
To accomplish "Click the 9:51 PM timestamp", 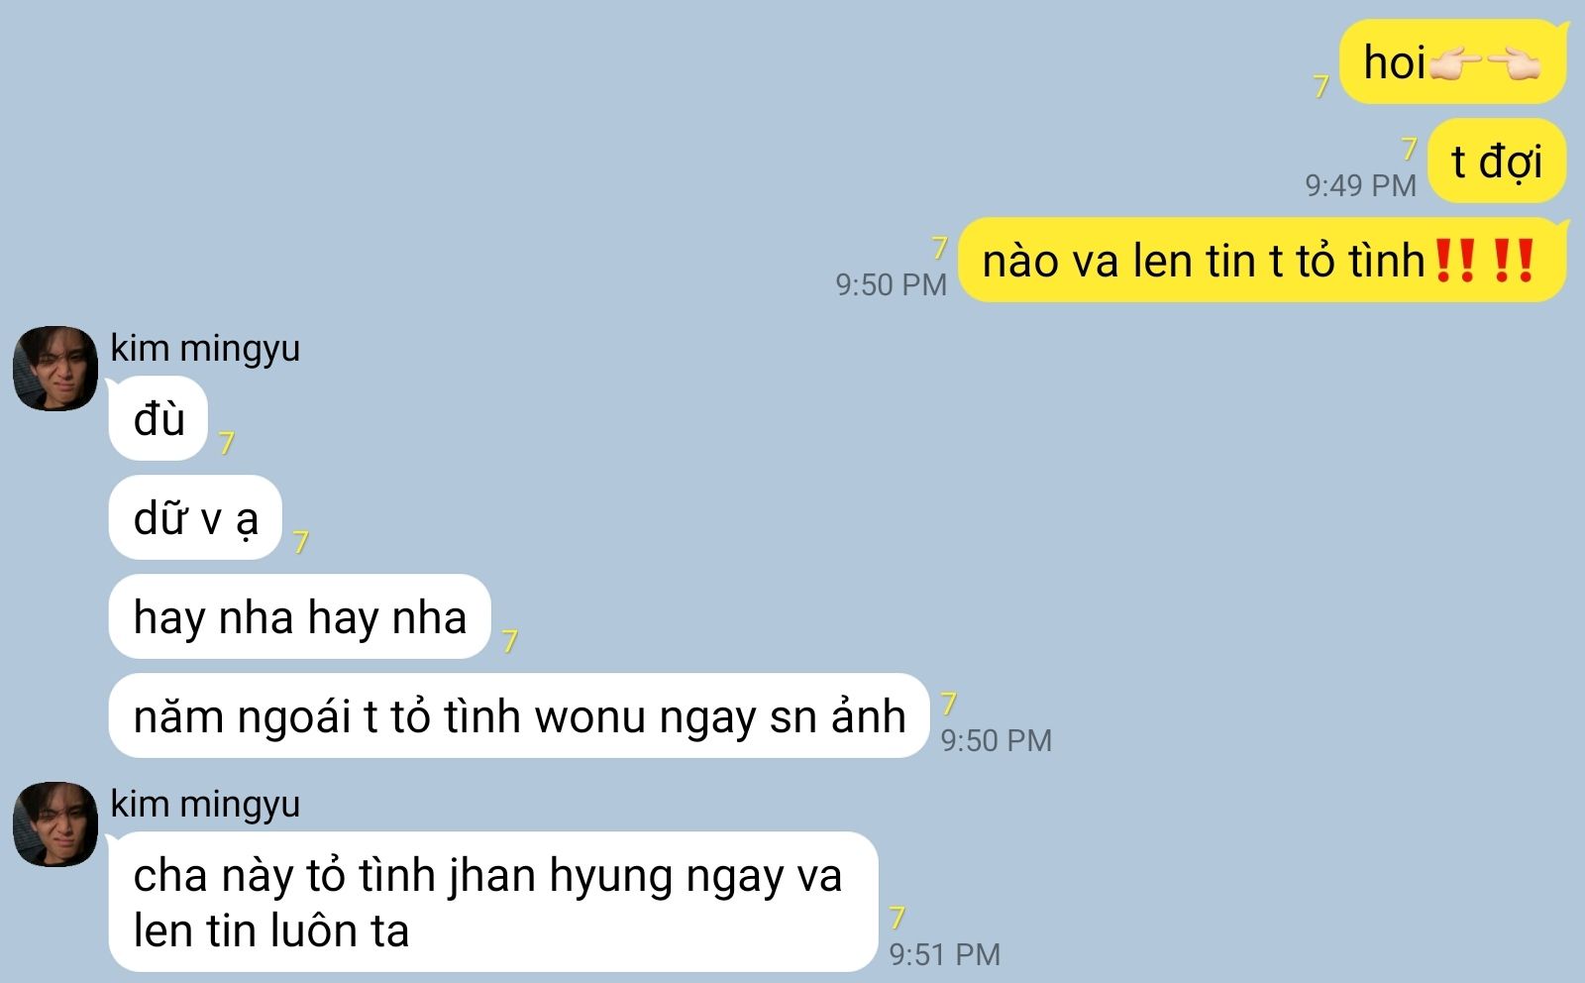I will tap(944, 954).
